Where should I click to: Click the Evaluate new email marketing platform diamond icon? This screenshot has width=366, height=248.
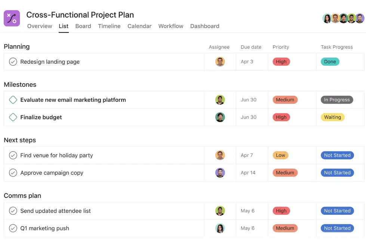click(13, 100)
